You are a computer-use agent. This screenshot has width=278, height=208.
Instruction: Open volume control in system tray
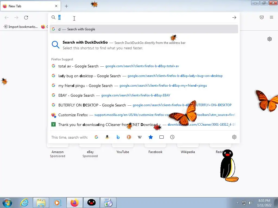pos(250,203)
